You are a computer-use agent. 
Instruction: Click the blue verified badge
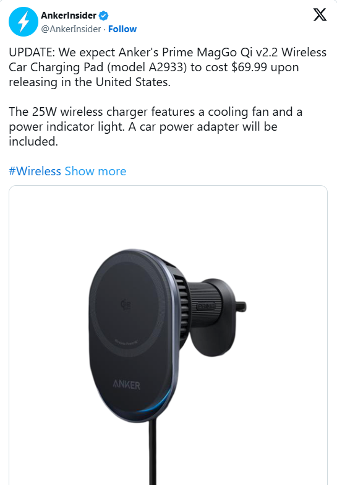pyautogui.click(x=103, y=15)
